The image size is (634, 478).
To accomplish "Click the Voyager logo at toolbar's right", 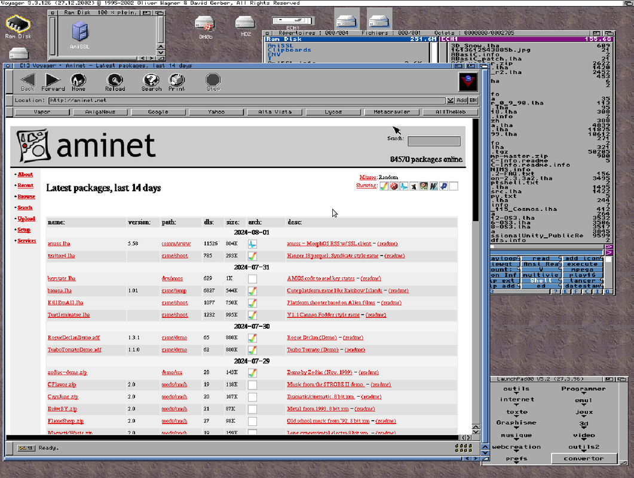I will coord(468,82).
